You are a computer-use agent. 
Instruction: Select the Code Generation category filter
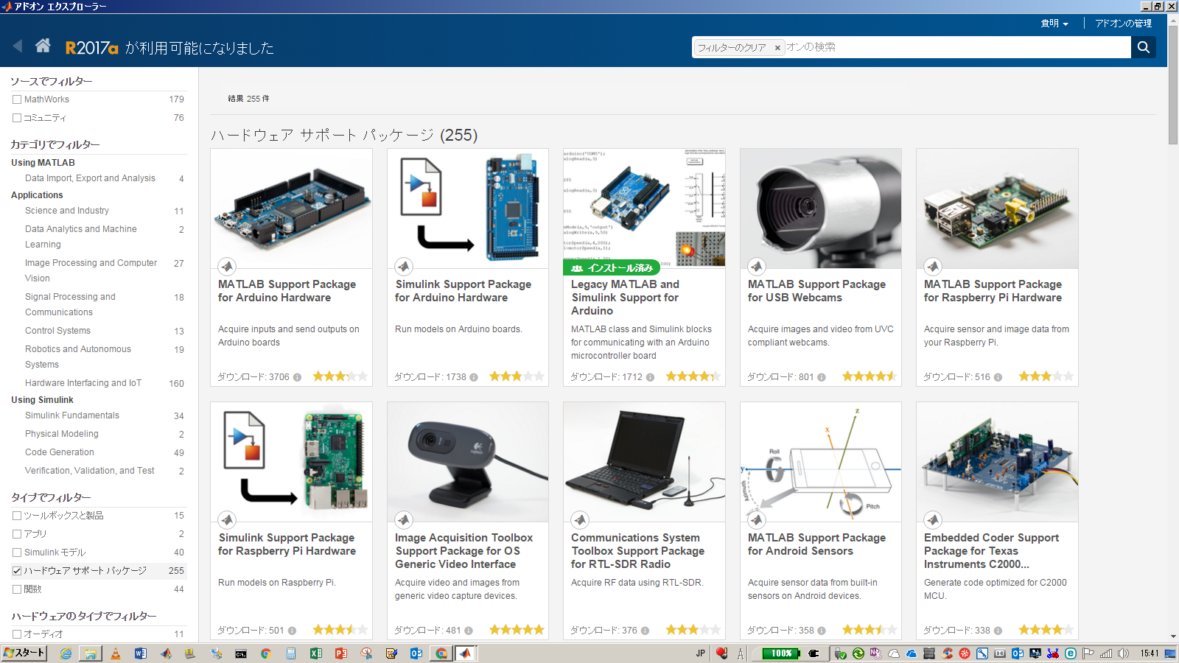60,452
